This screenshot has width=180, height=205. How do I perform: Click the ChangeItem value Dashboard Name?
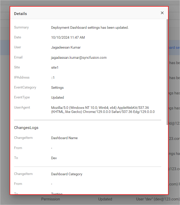(x=64, y=138)
